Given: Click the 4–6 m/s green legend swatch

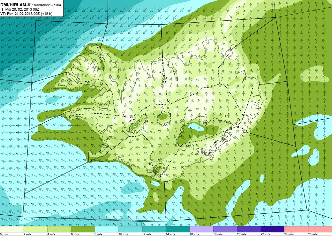Looking at the screenshot, I should (x=59, y=229).
